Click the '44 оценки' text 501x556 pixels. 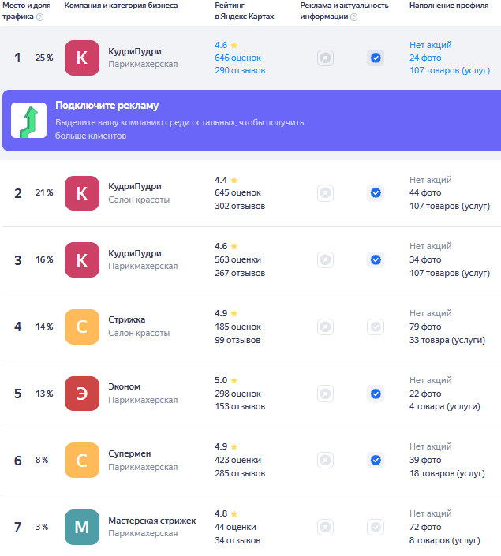235,528
